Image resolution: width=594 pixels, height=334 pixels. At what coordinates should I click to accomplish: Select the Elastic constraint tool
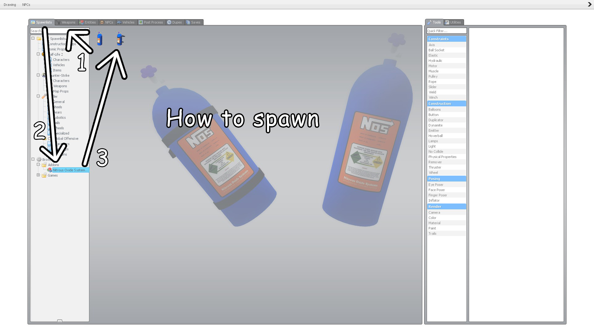click(x=446, y=55)
